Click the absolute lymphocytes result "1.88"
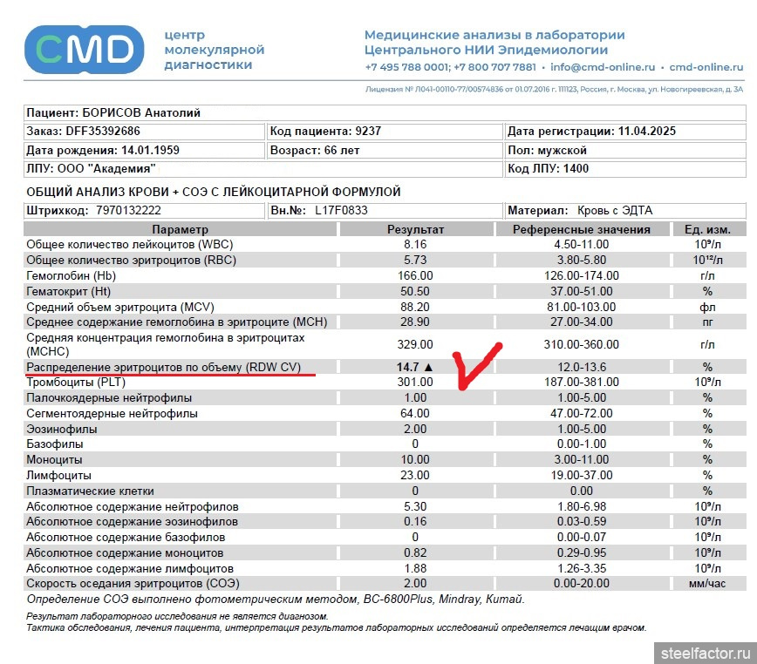 tap(416, 568)
